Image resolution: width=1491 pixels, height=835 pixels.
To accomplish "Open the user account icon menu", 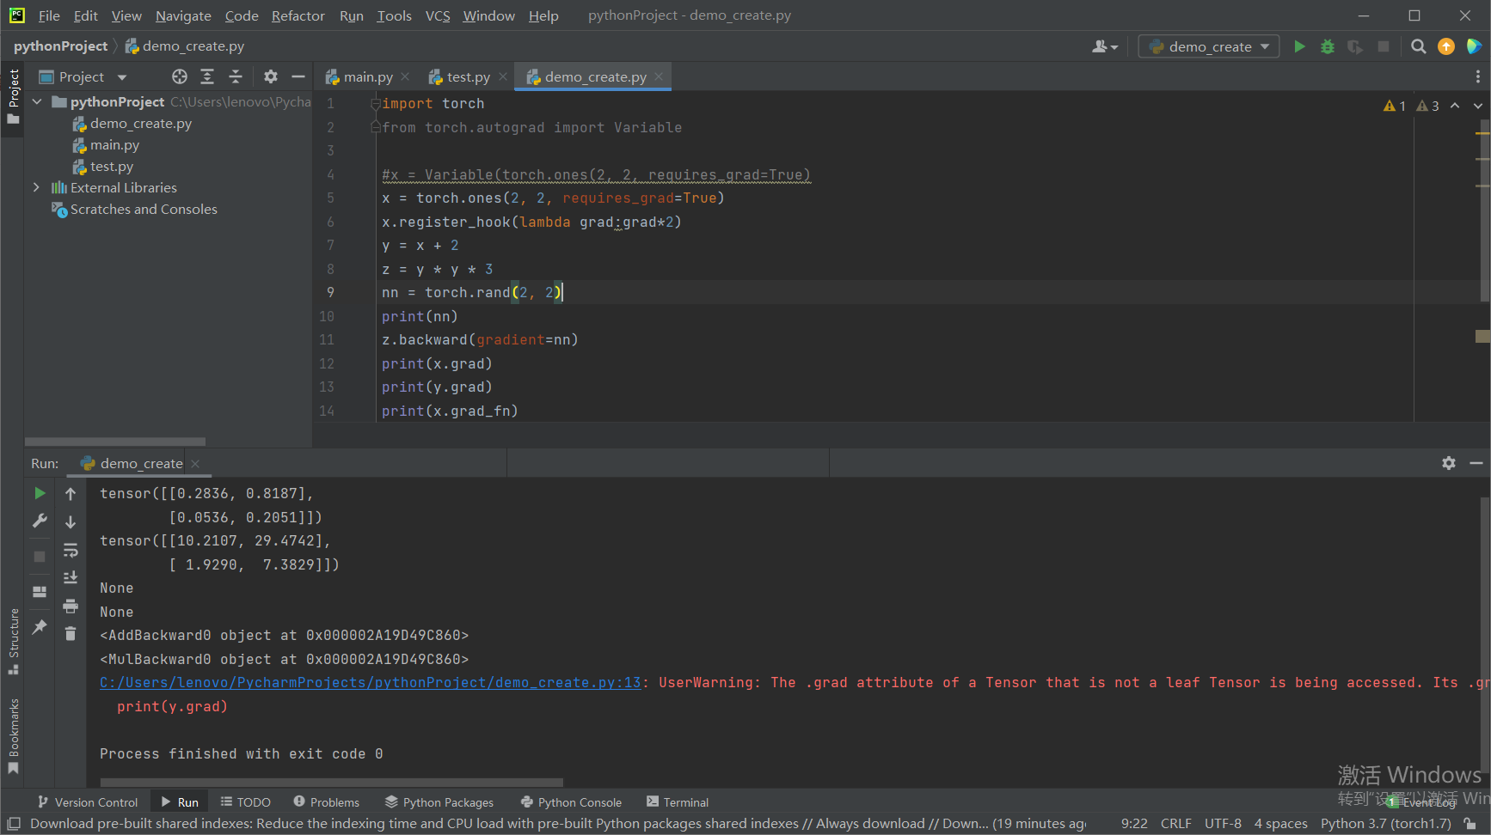I will [1105, 46].
